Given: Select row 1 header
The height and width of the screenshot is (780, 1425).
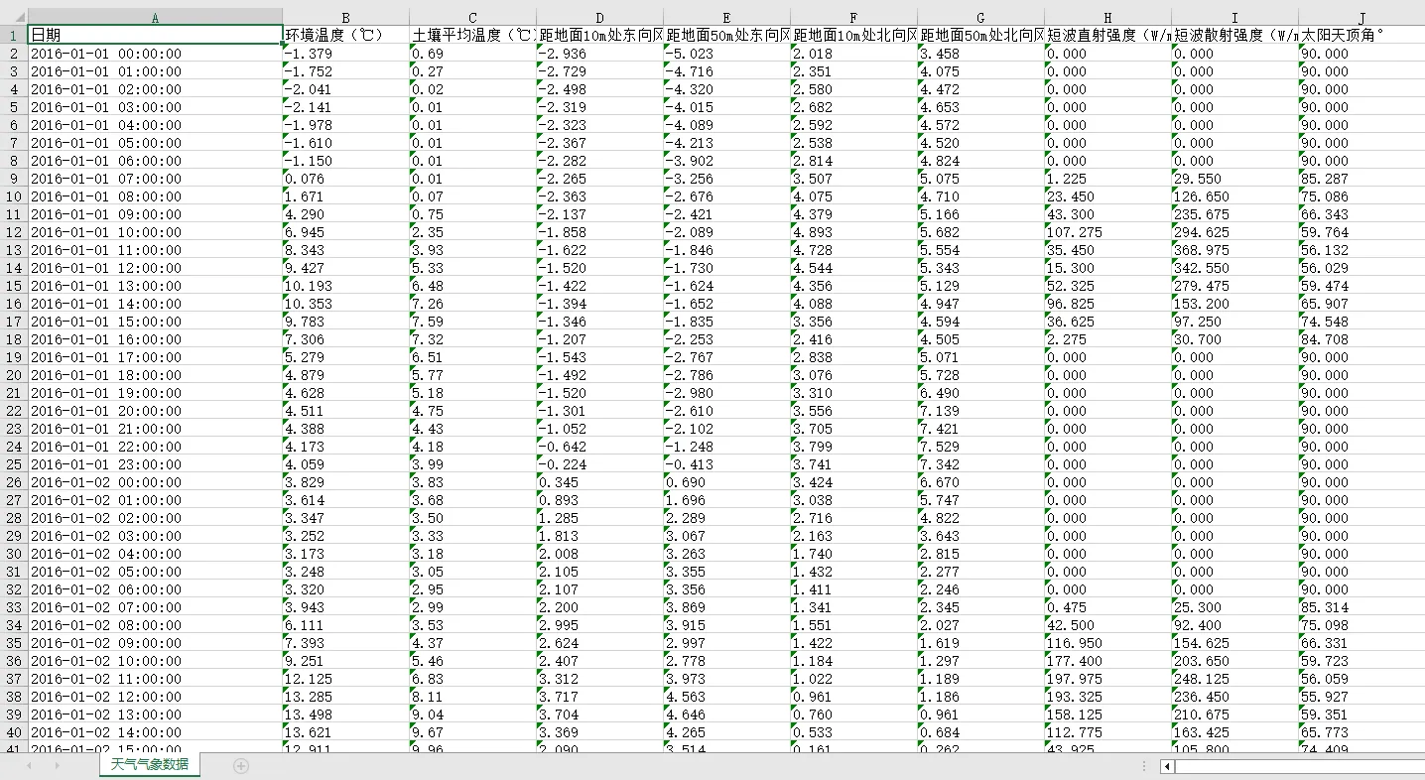Looking at the screenshot, I should 13,35.
